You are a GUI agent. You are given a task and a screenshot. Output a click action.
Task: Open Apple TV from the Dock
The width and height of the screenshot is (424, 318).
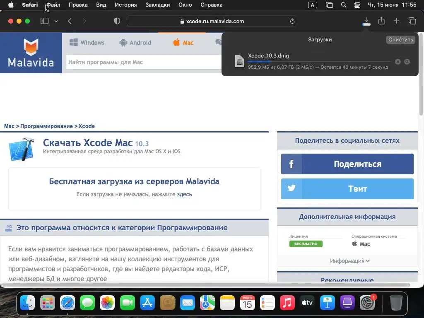[307, 303]
